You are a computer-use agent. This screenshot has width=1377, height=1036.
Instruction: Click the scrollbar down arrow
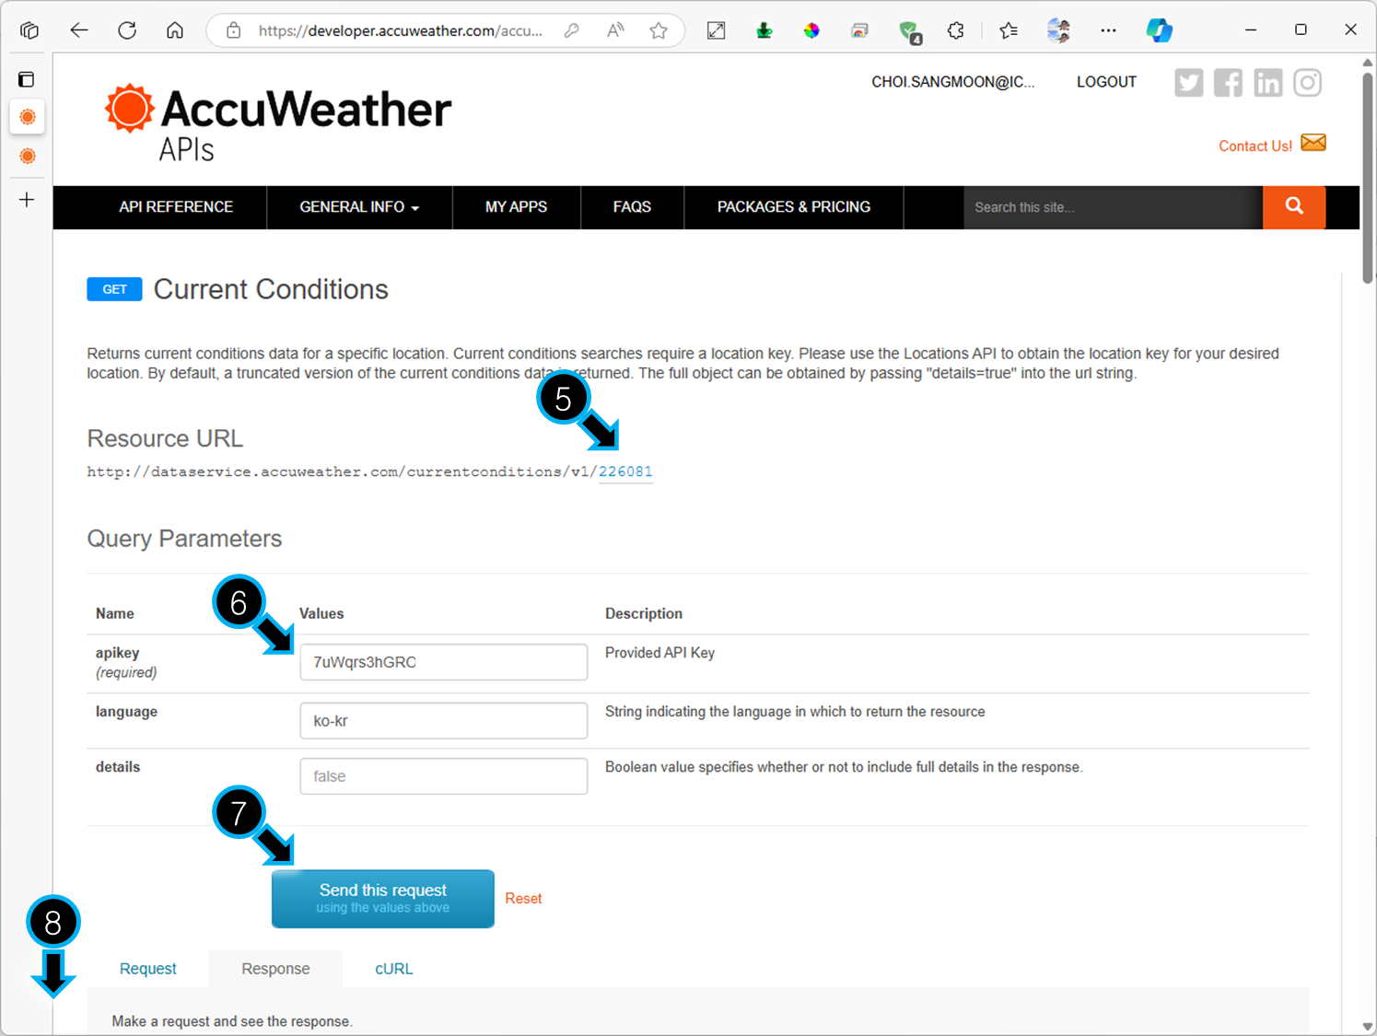[x=1368, y=1026]
